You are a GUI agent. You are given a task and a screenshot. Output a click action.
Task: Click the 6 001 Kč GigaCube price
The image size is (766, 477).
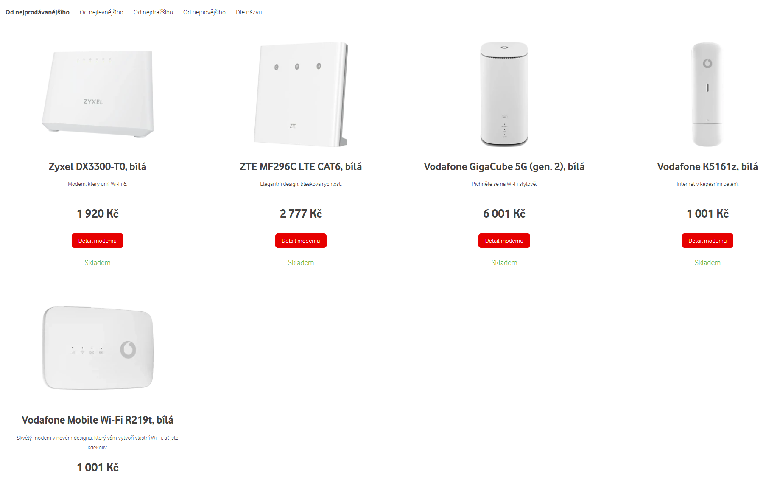coord(504,214)
